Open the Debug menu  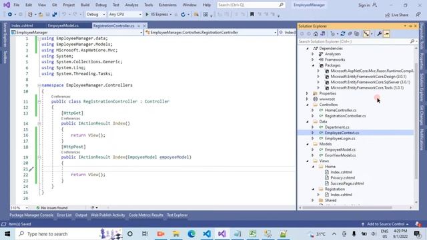pos(101,5)
